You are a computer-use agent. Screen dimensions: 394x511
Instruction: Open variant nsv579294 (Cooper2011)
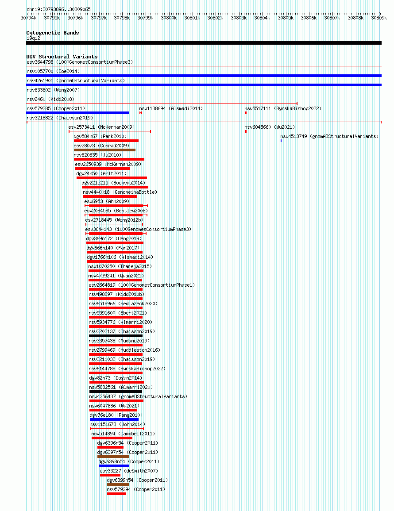(136, 489)
